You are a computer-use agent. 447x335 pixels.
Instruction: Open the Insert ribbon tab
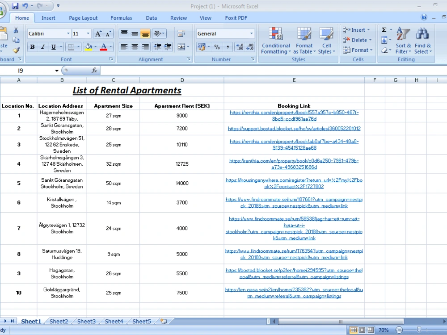coord(48,18)
